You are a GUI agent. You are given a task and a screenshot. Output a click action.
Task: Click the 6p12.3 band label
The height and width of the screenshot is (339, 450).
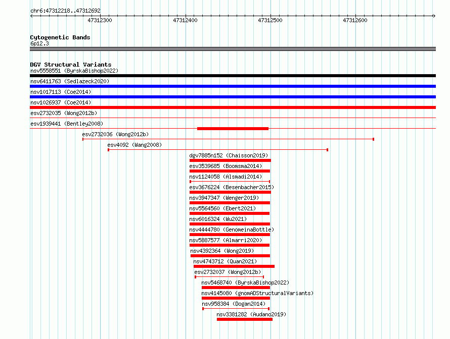tap(39, 43)
